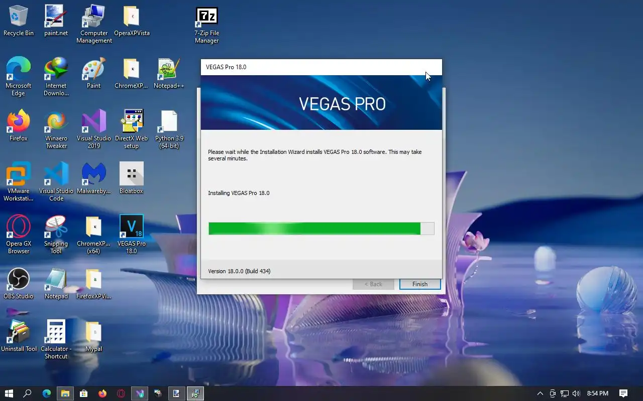Select the Notepad desktop shortcut
Viewport: 643px width, 401px height.
pos(56,284)
